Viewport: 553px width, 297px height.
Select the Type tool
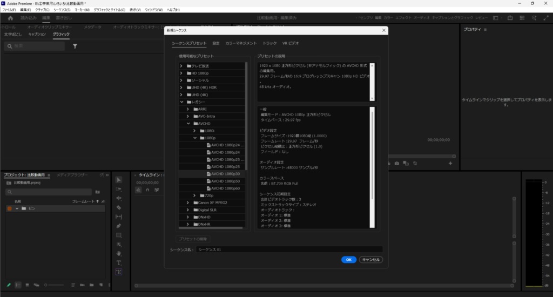coord(119,263)
